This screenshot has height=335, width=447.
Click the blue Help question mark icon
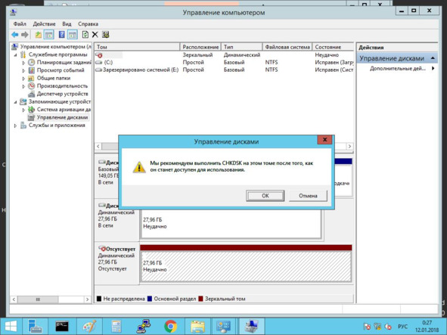pyautogui.click(x=61, y=35)
